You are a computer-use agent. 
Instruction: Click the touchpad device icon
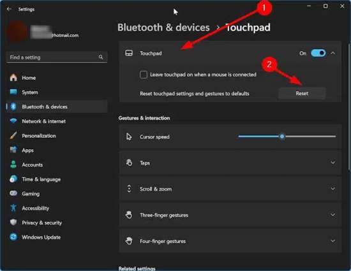pyautogui.click(x=129, y=53)
